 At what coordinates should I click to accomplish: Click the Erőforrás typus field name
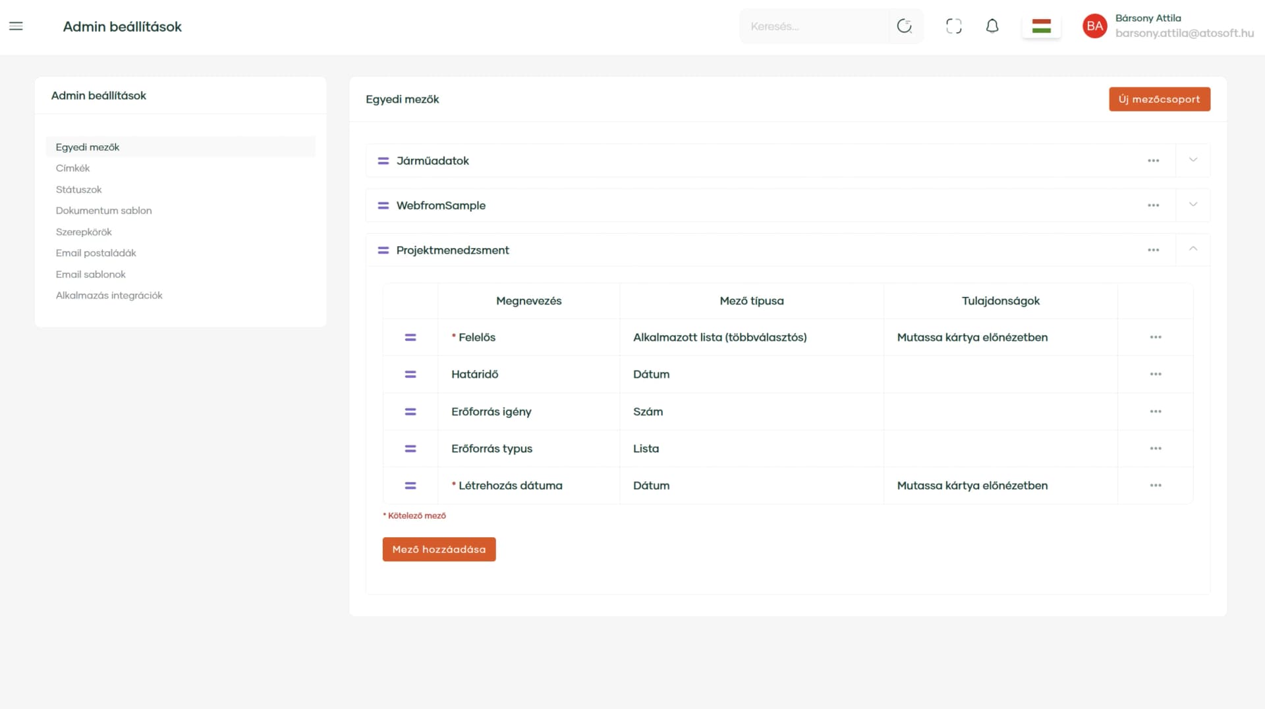[x=492, y=448]
